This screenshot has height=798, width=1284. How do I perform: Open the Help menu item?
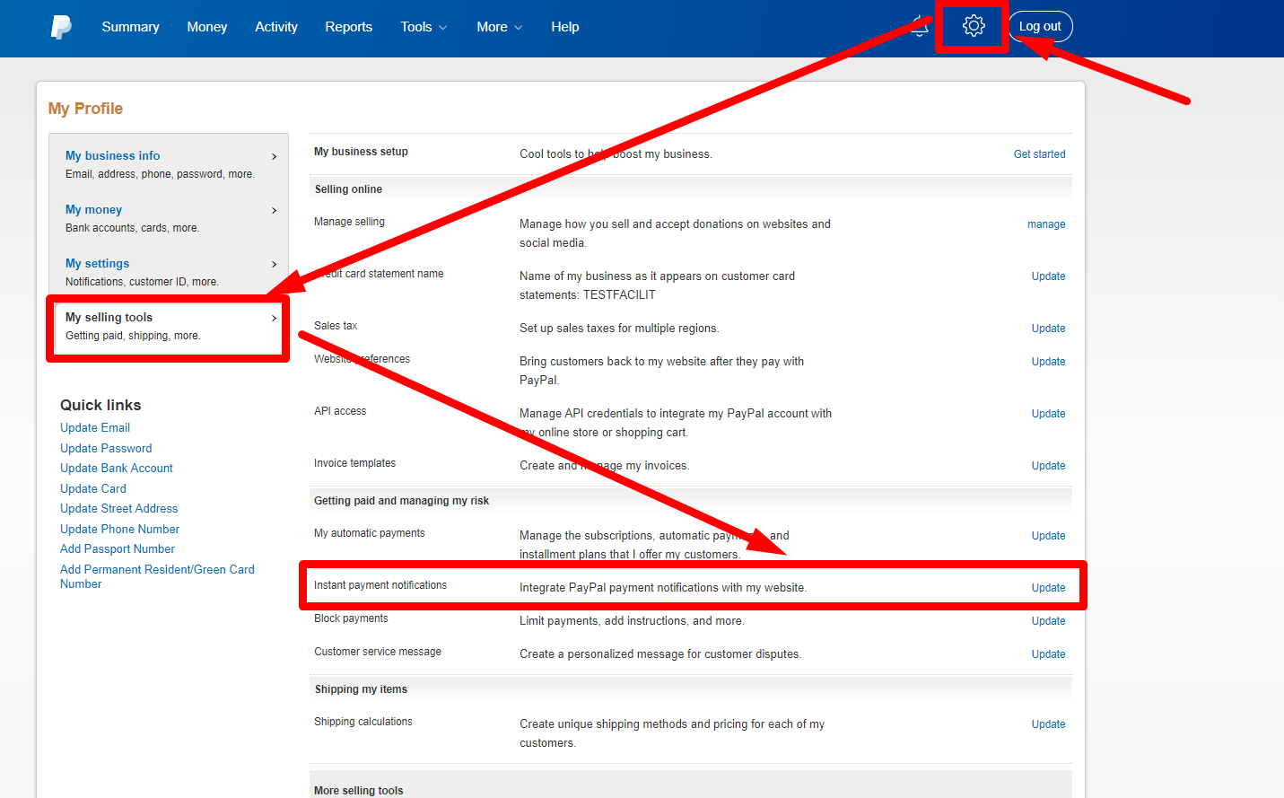tap(565, 27)
